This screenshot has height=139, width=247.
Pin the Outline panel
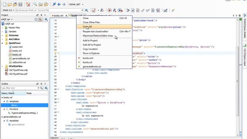pos(41,84)
